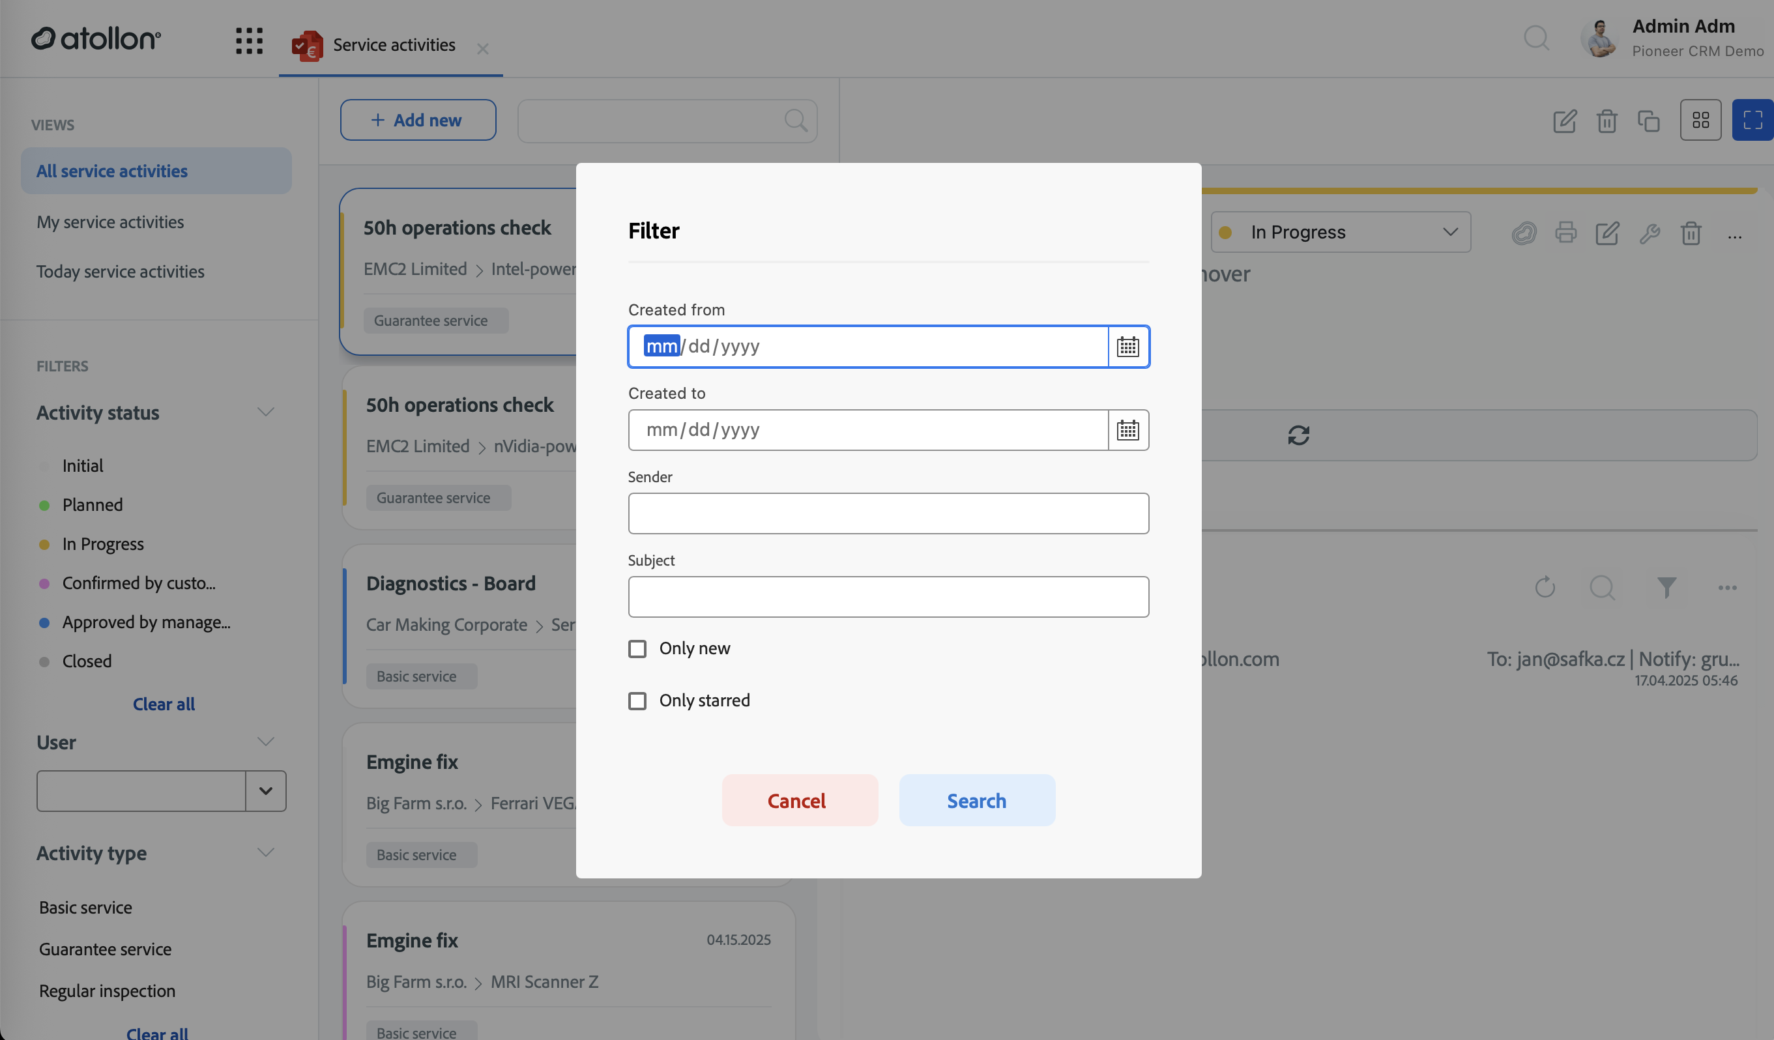Click the User filter text field
The image size is (1774, 1040).
click(141, 791)
